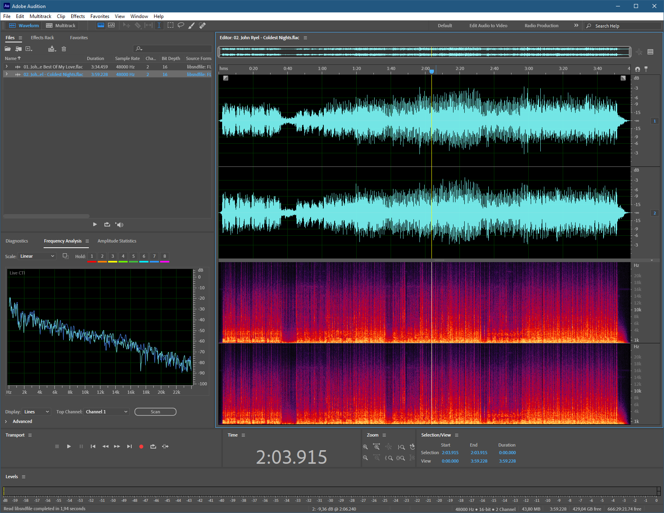Click the red Record button

(141, 447)
